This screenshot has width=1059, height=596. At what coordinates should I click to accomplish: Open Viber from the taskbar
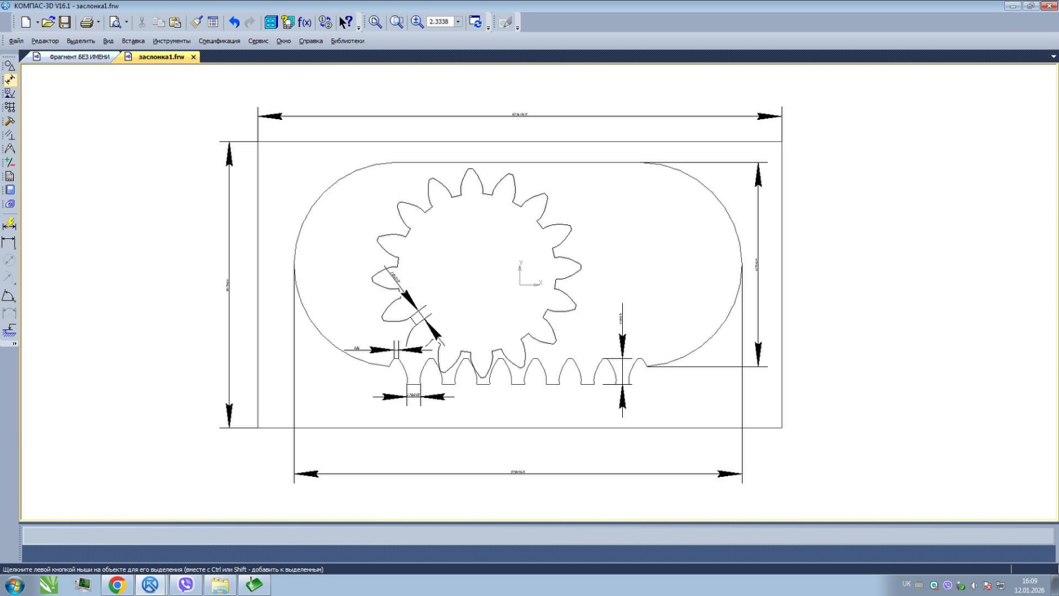[x=186, y=585]
